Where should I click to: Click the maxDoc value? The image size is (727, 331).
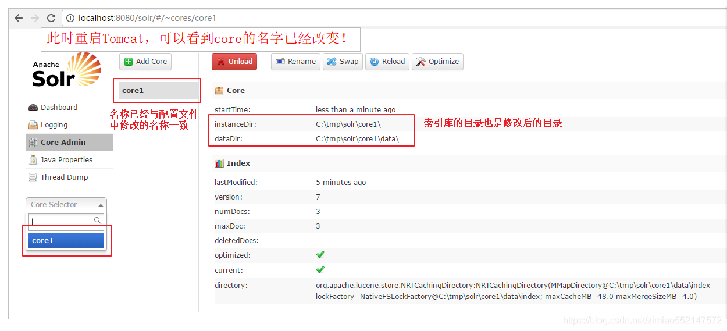point(318,226)
